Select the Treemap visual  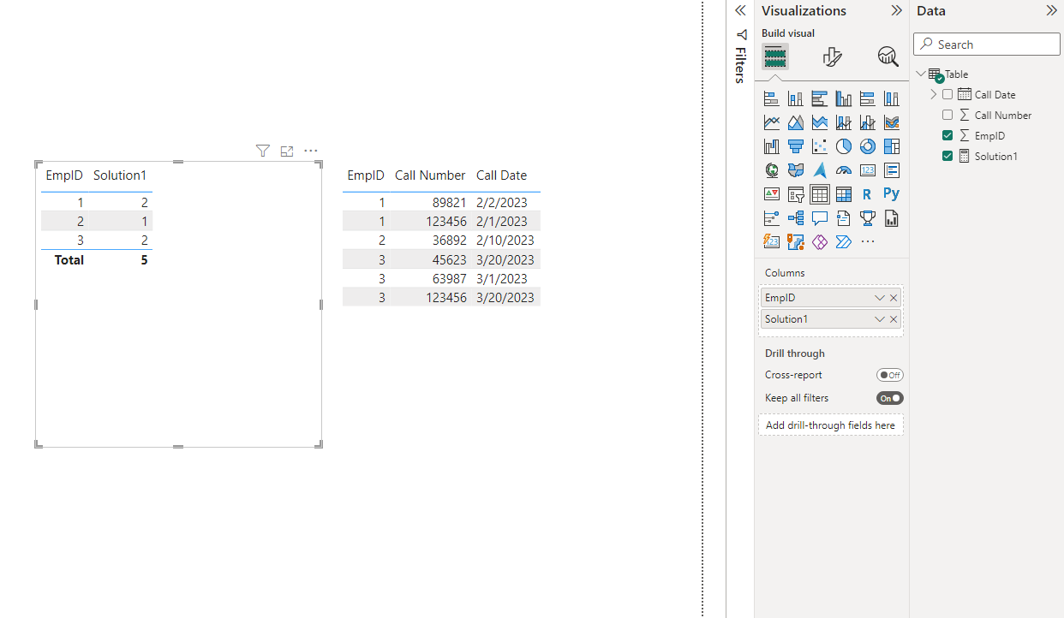(891, 146)
